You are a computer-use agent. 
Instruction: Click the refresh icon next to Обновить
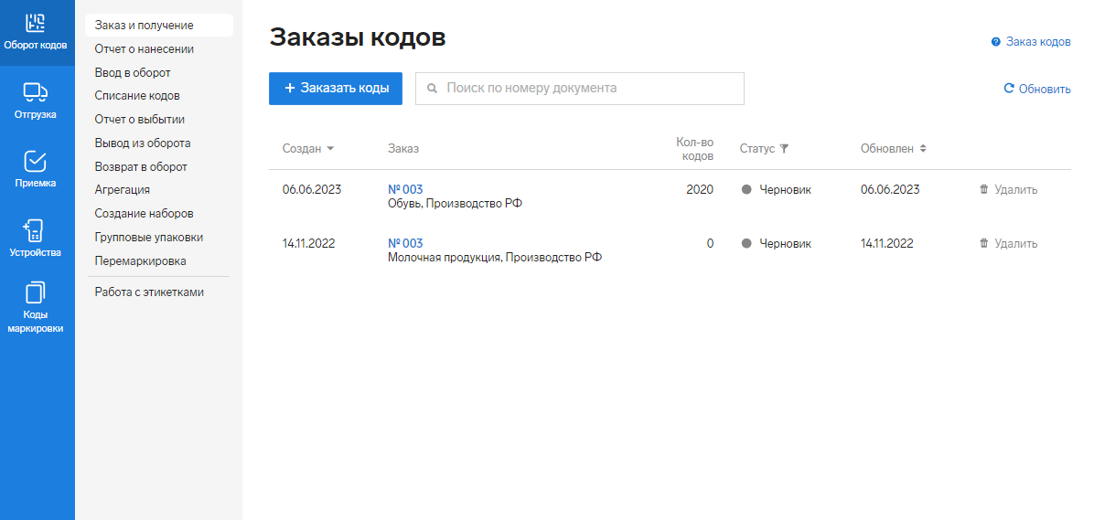pos(1008,89)
